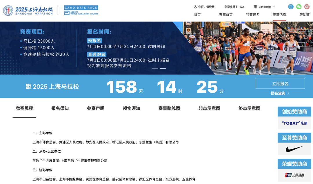Open the Toray sponsor logo
The image size is (313, 184).
[294, 123]
